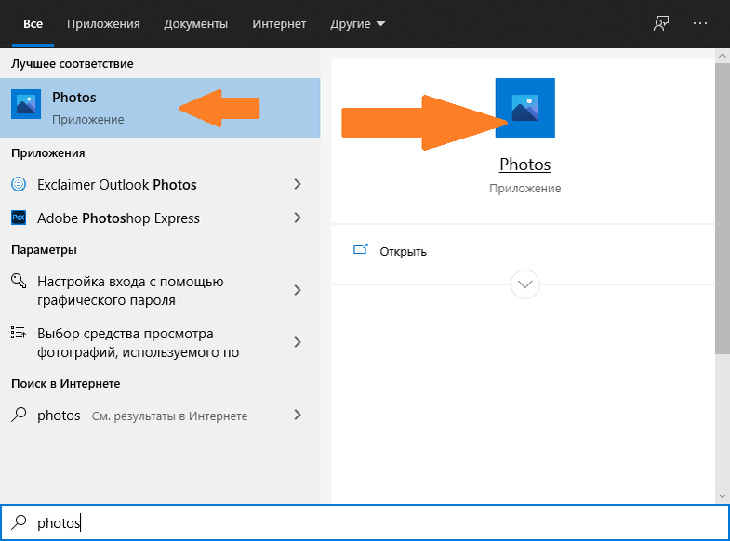Image resolution: width=730 pixels, height=541 pixels.
Task: Click the Adobe Photoshop Express icon
Action: [x=19, y=218]
